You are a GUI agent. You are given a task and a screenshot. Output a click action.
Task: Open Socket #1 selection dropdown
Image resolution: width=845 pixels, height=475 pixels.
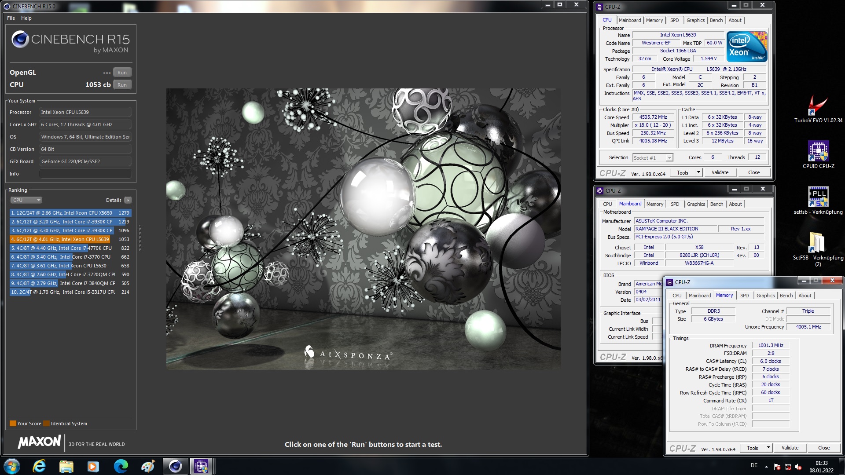[x=653, y=158]
